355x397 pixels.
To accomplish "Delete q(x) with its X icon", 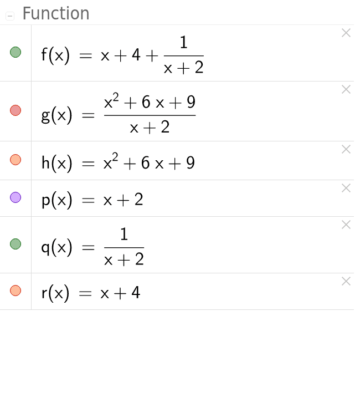I will (x=346, y=225).
